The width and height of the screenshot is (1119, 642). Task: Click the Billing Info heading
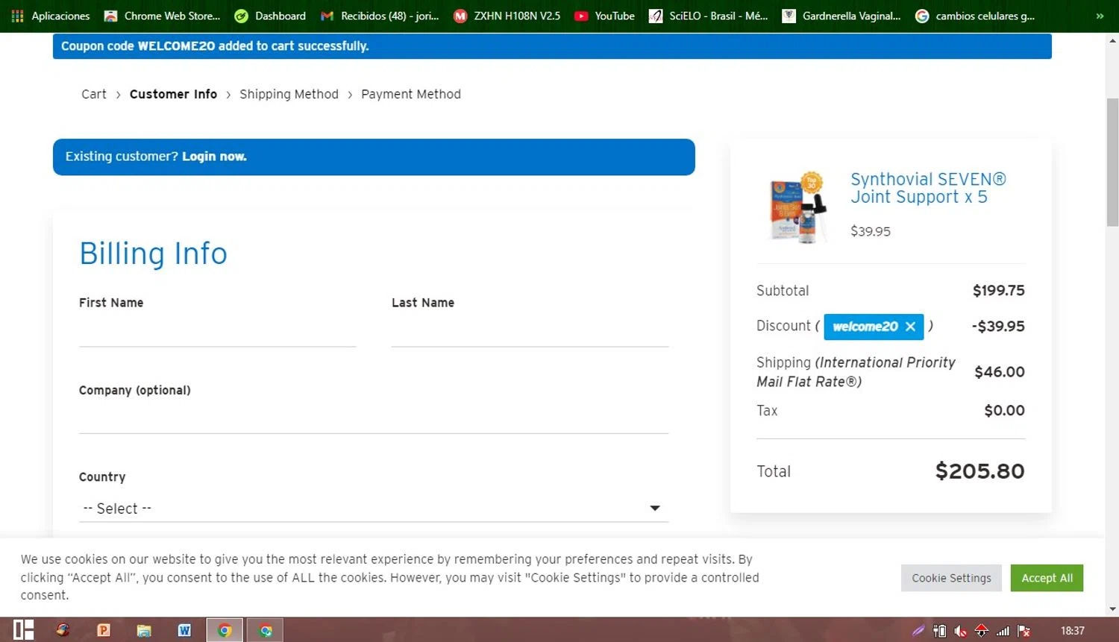click(x=153, y=254)
